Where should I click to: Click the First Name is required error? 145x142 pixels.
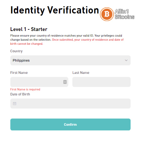tap(25, 89)
